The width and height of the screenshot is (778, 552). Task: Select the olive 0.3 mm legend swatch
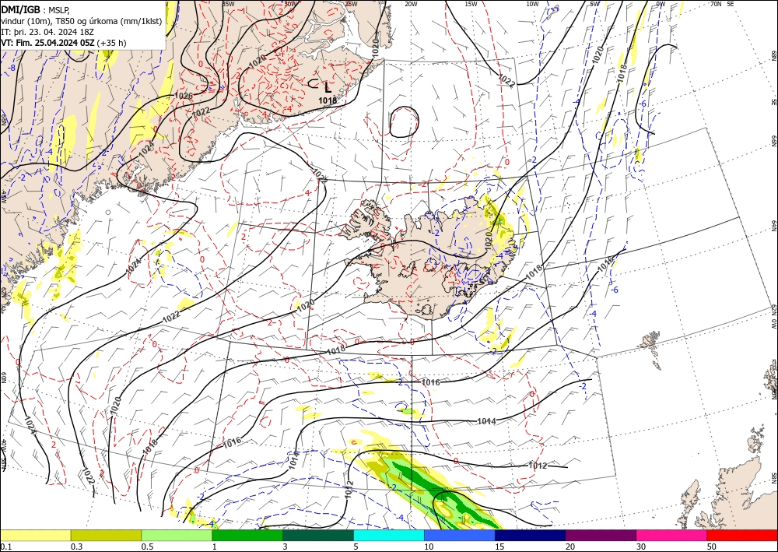106,535
